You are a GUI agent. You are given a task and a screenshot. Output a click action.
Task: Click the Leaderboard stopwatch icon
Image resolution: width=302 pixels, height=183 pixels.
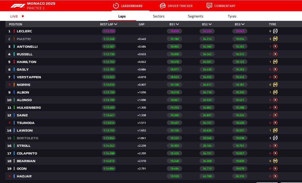click(x=116, y=6)
